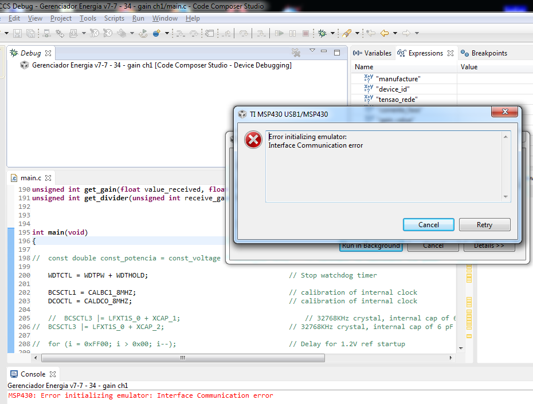The width and height of the screenshot is (533, 404).
Task: Click the step over toolbar icon
Action: [194, 33]
